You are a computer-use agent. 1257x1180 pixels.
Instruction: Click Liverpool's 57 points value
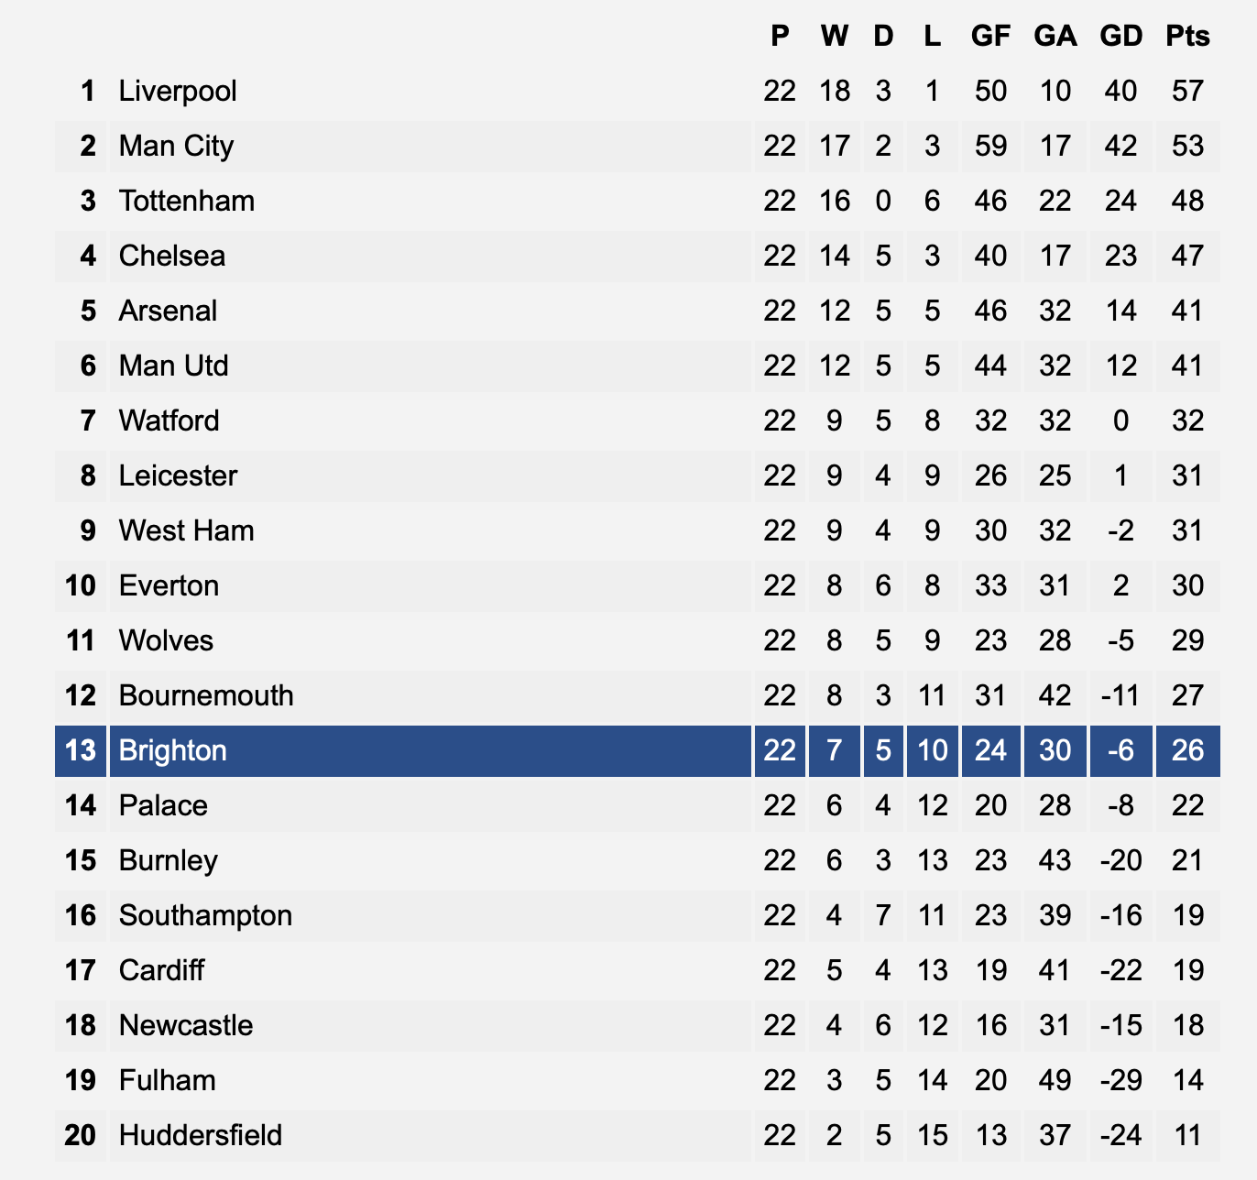pos(1187,91)
